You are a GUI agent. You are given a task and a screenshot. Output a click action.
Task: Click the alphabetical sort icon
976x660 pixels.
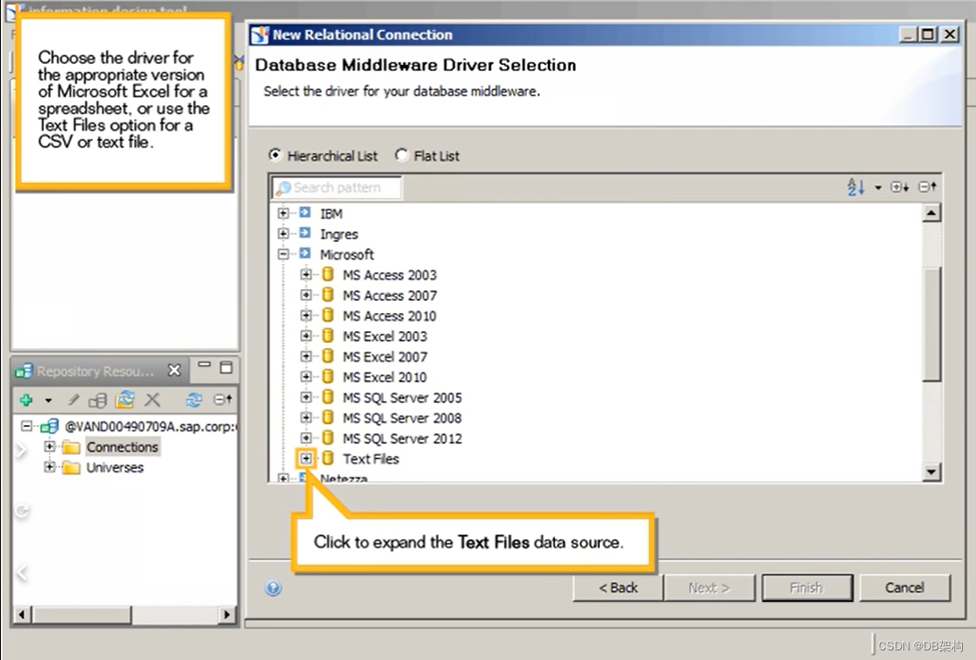coord(856,187)
